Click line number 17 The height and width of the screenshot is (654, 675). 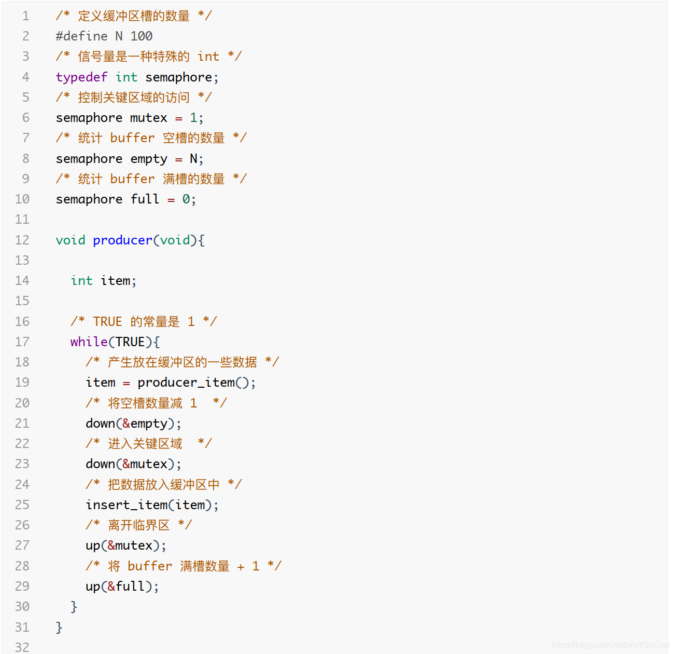22,342
